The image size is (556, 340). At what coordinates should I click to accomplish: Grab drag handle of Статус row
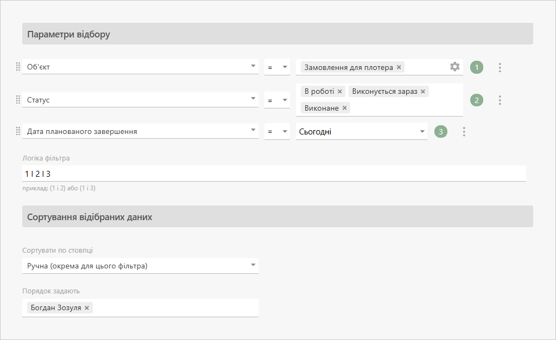(x=18, y=100)
